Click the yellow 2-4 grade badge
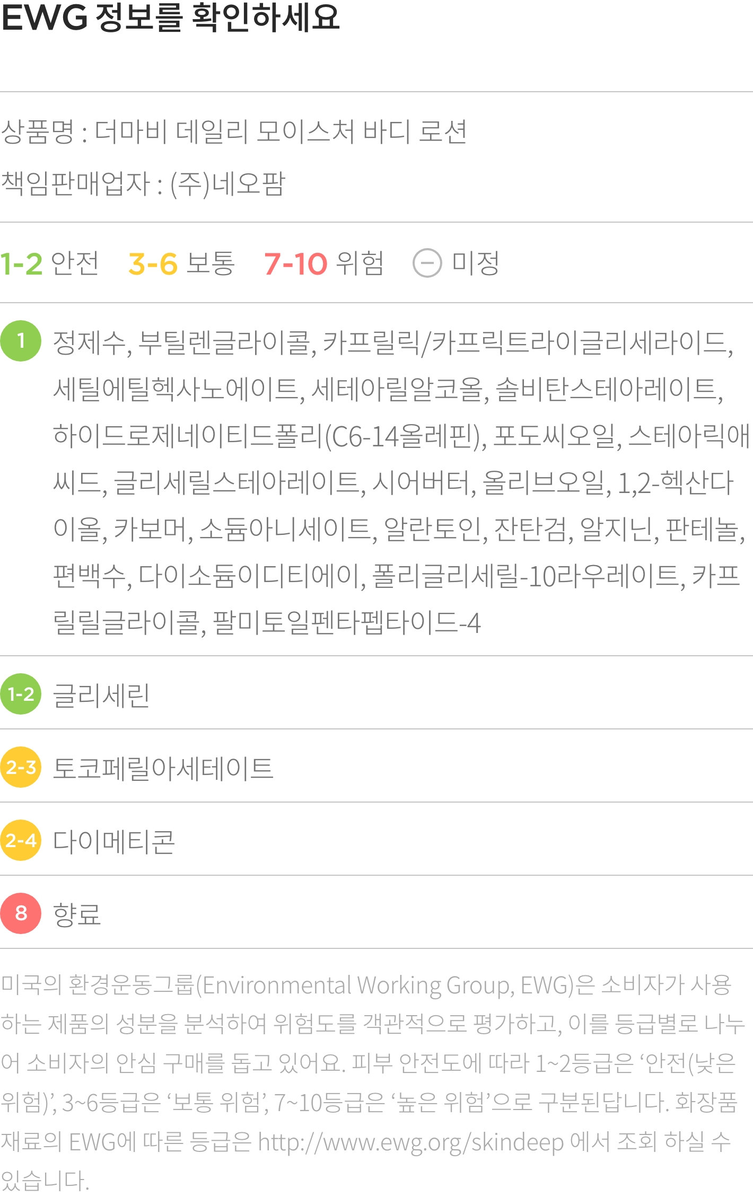This screenshot has width=753, height=1197. tap(21, 840)
